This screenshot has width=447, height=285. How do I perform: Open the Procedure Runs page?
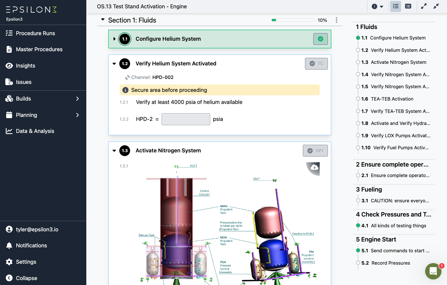coord(35,33)
